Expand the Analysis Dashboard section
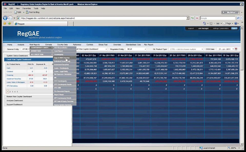246x152 pixels. coord(15,100)
